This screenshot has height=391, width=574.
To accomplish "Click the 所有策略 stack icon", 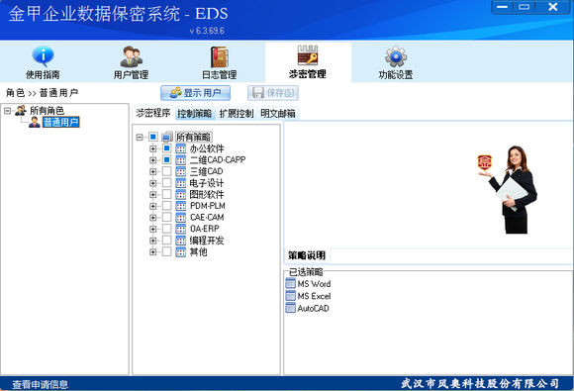I will pyautogui.click(x=167, y=137).
